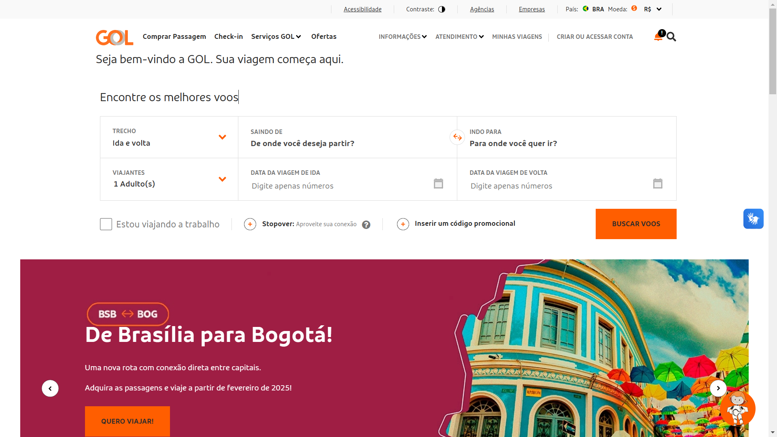The width and height of the screenshot is (777, 437).
Task: Toggle the contrast half-circle icon
Action: click(x=442, y=9)
